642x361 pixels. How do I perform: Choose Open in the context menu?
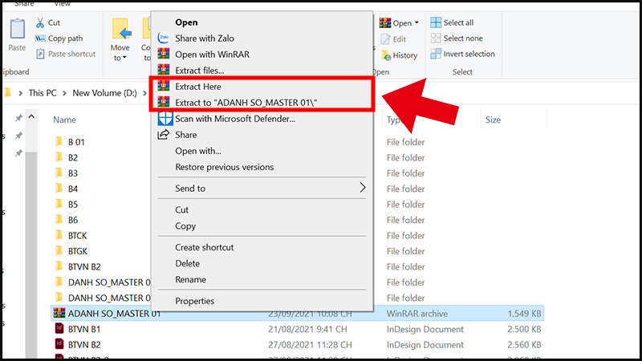186,22
